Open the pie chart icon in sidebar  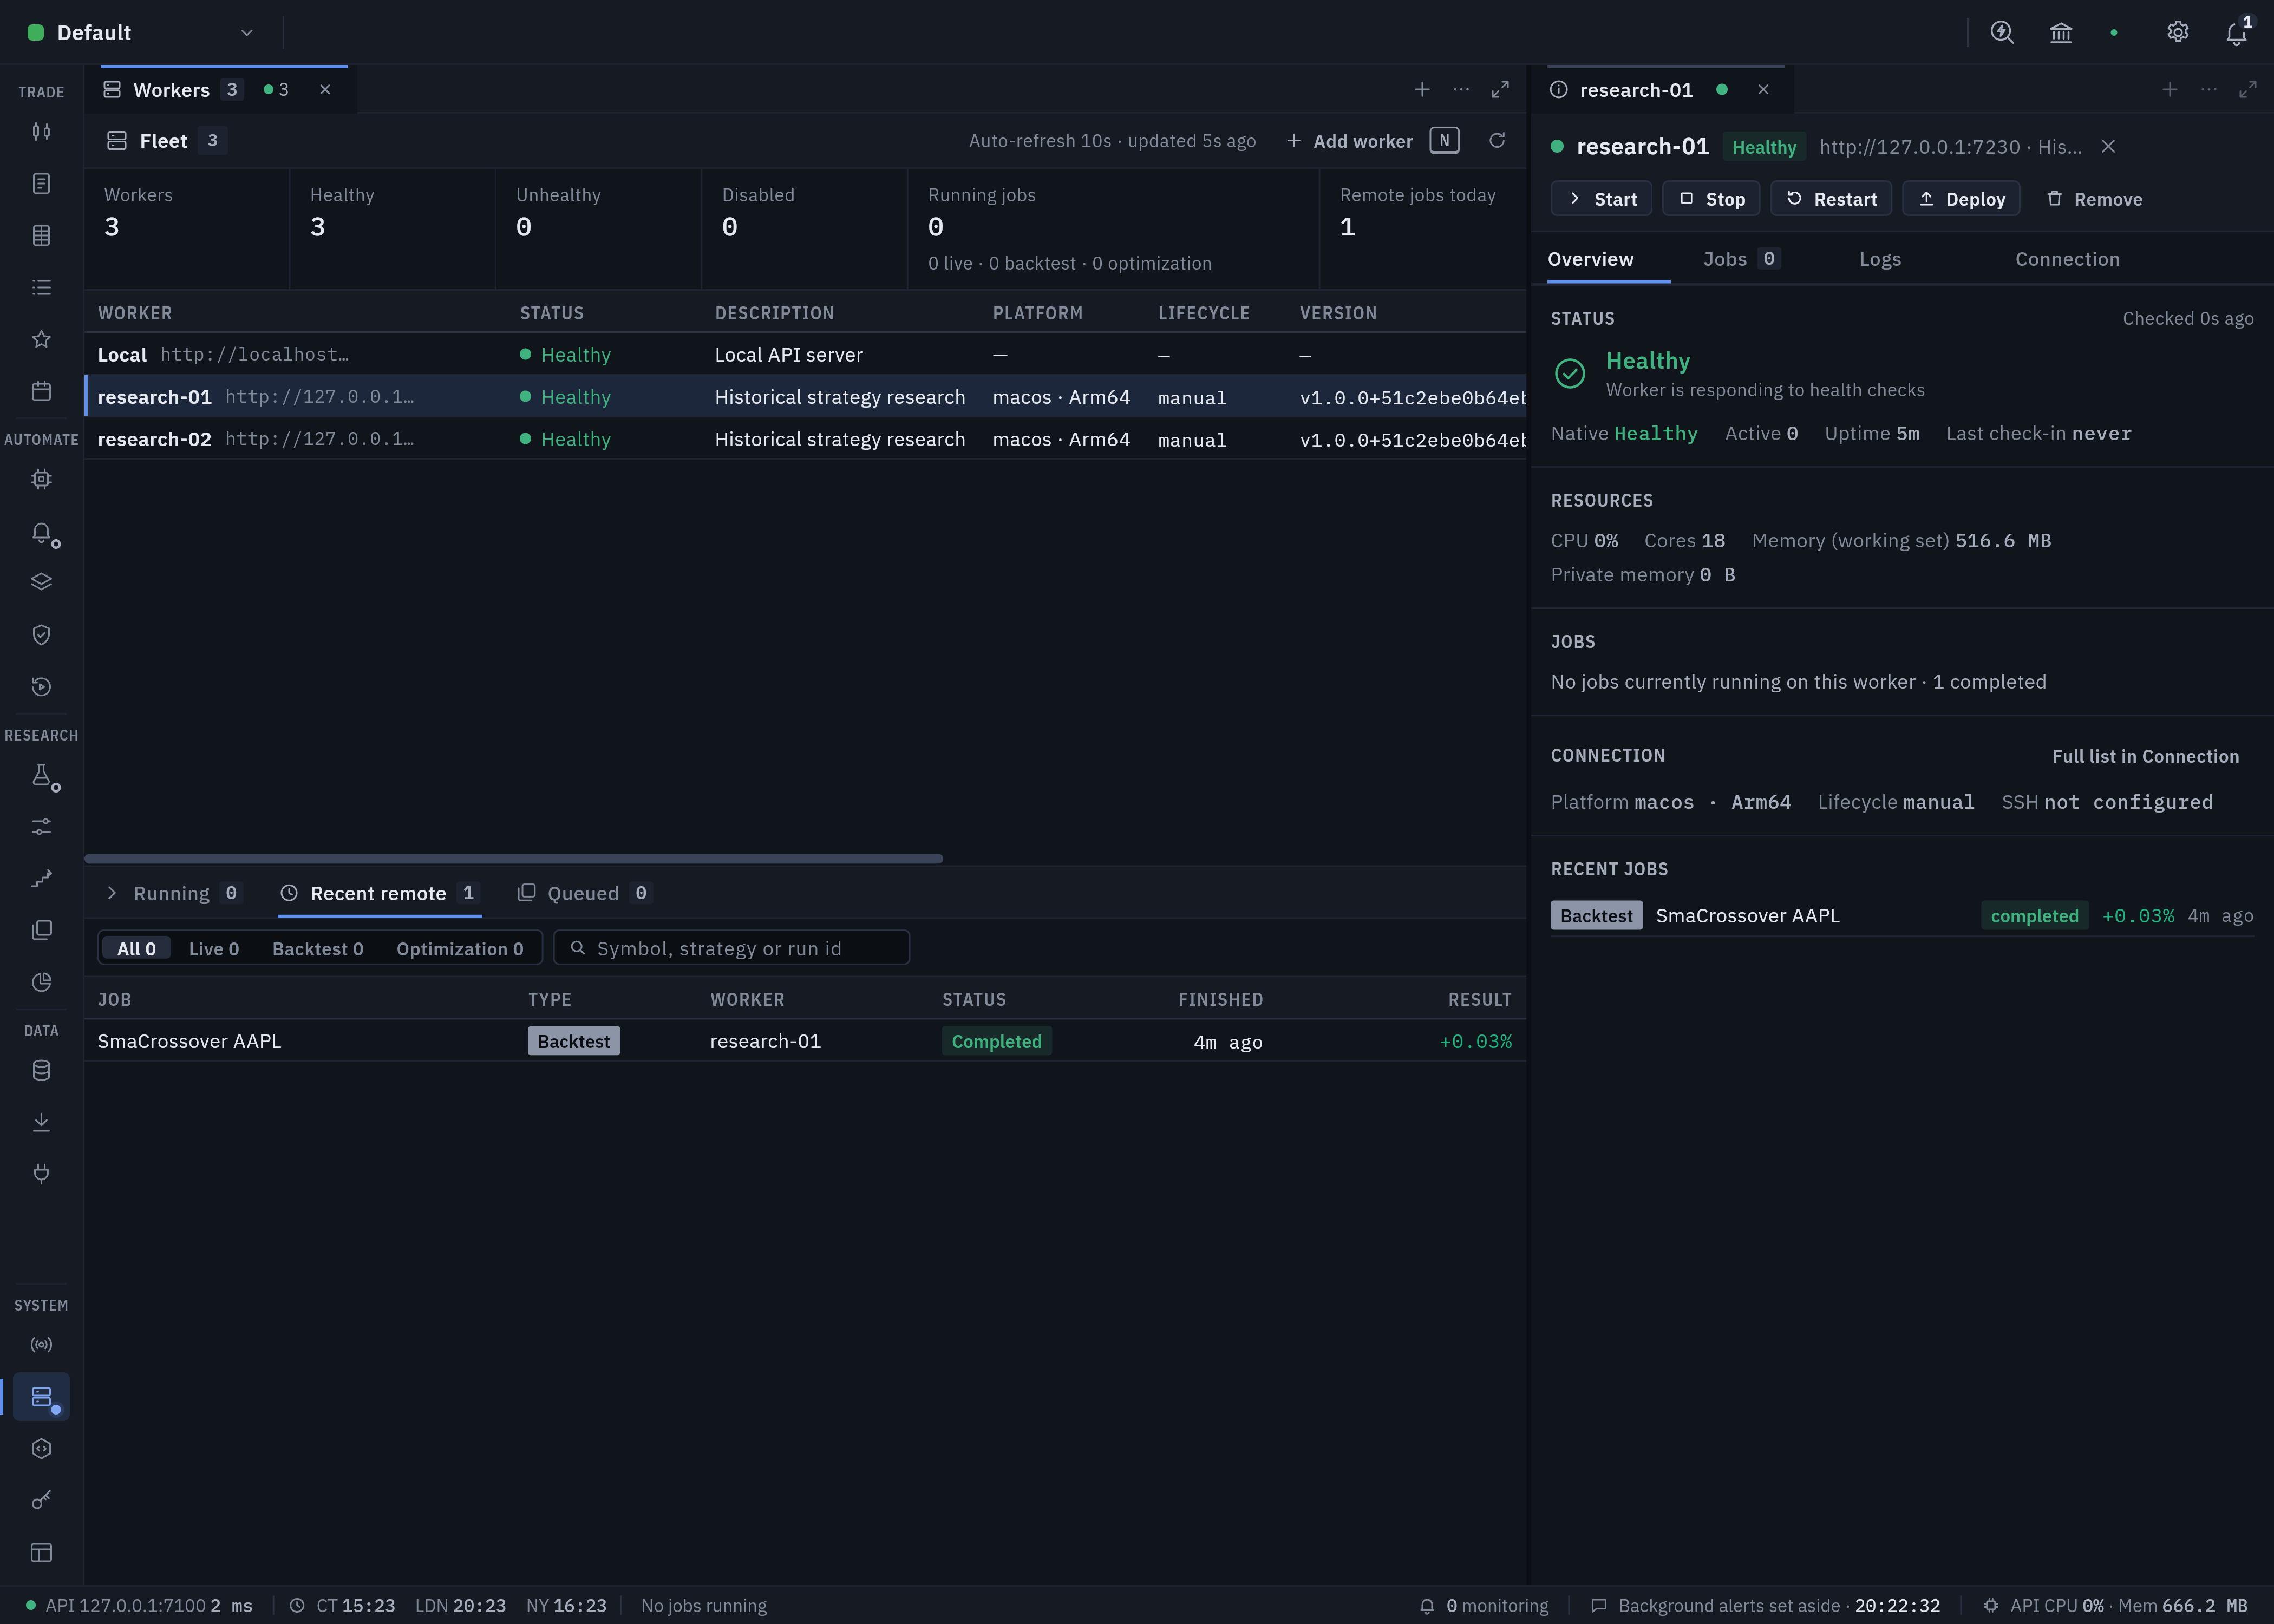[41, 982]
